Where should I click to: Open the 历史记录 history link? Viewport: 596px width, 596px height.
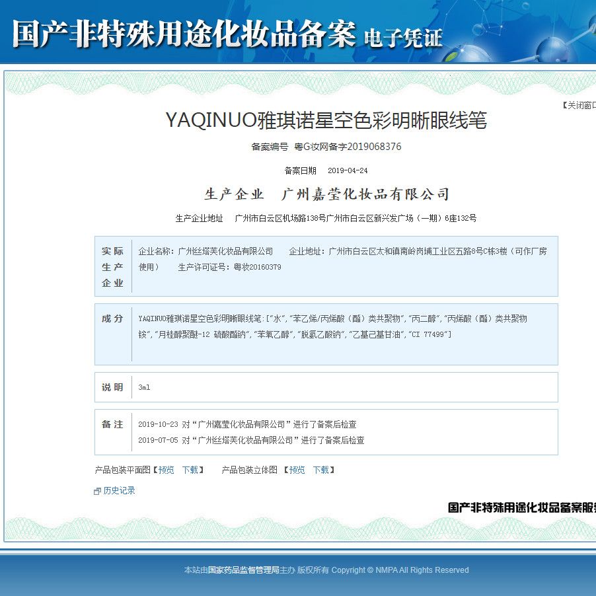(119, 491)
